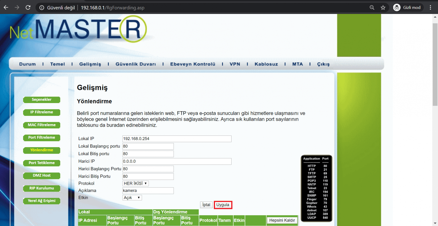438x226 pixels.
Task: Click the Gizli mod incognito indicator
Action: click(x=407, y=7)
